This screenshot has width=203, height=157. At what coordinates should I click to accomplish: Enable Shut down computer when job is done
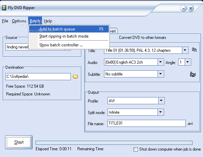pos(136,149)
